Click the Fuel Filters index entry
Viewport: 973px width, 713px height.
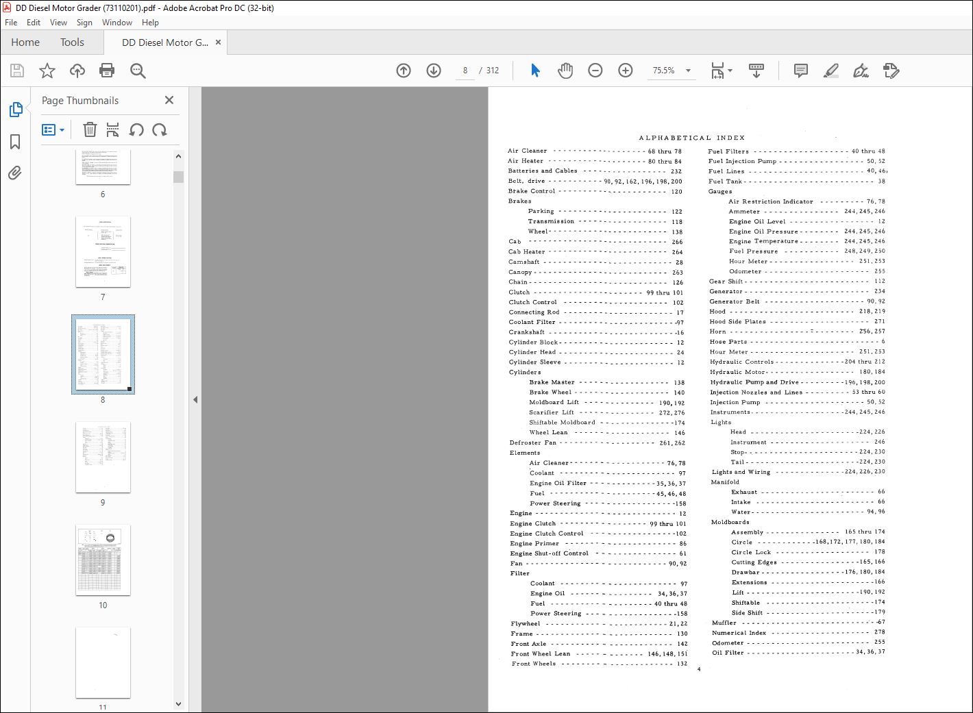point(796,151)
